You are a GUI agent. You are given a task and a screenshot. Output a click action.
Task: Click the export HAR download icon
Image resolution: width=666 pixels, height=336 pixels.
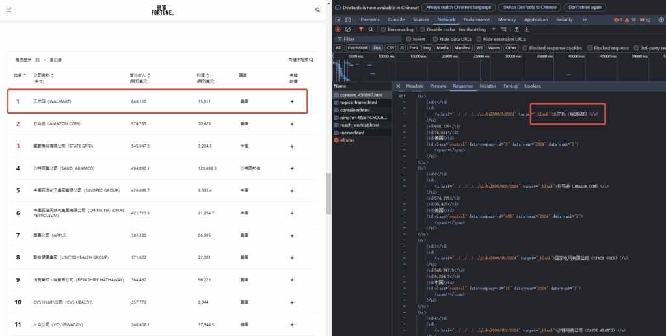coord(527,29)
